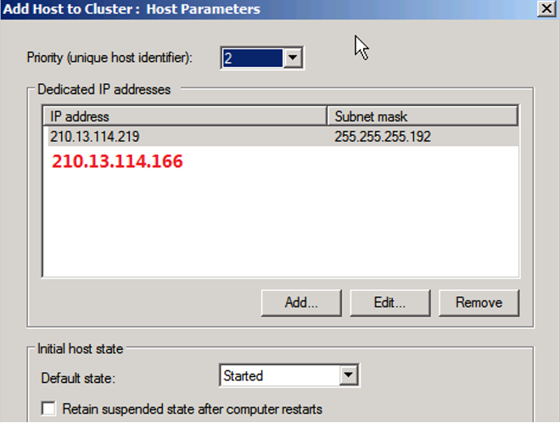Expand the Priority dropdown arrow
The height and width of the screenshot is (423, 560).
[x=294, y=59]
